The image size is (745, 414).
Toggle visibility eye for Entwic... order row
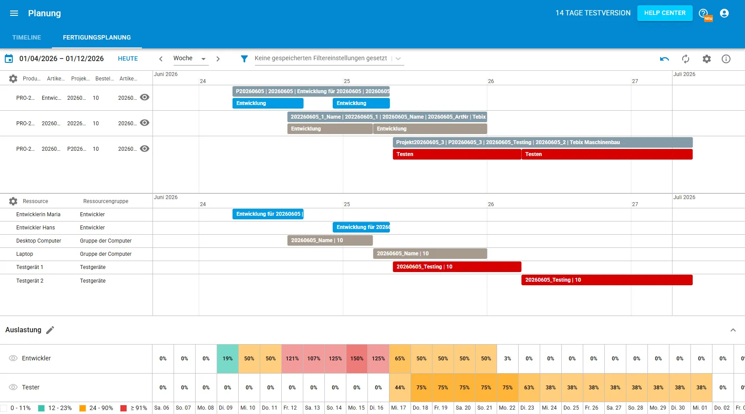[145, 98]
